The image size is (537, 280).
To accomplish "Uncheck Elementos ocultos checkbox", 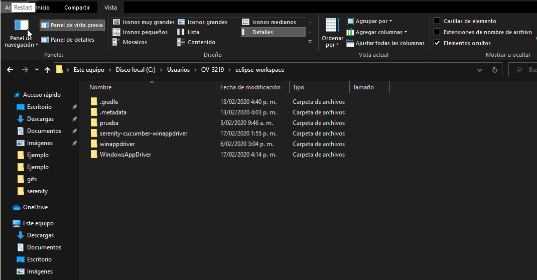I will pyautogui.click(x=437, y=43).
